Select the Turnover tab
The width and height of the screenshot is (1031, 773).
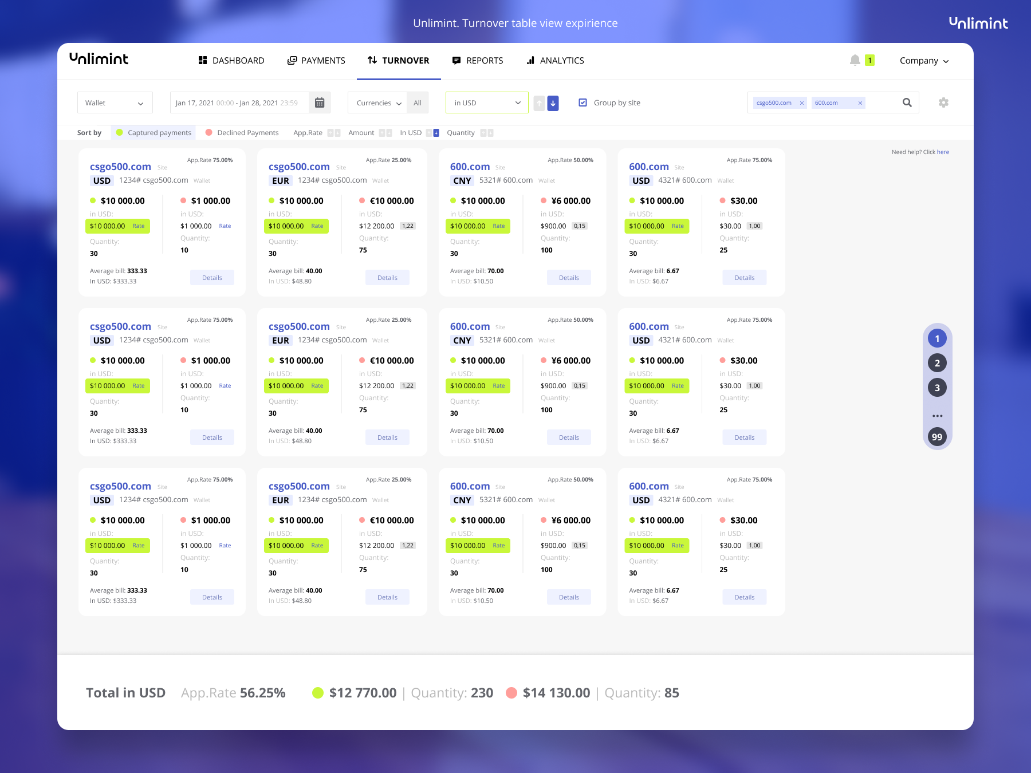399,60
